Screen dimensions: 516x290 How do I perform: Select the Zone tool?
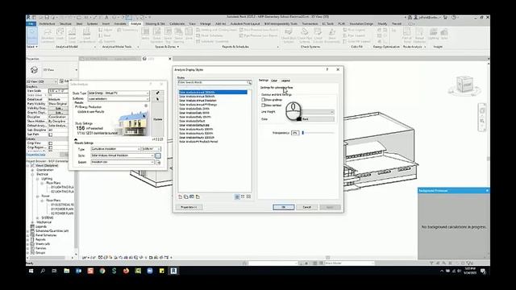(189, 34)
